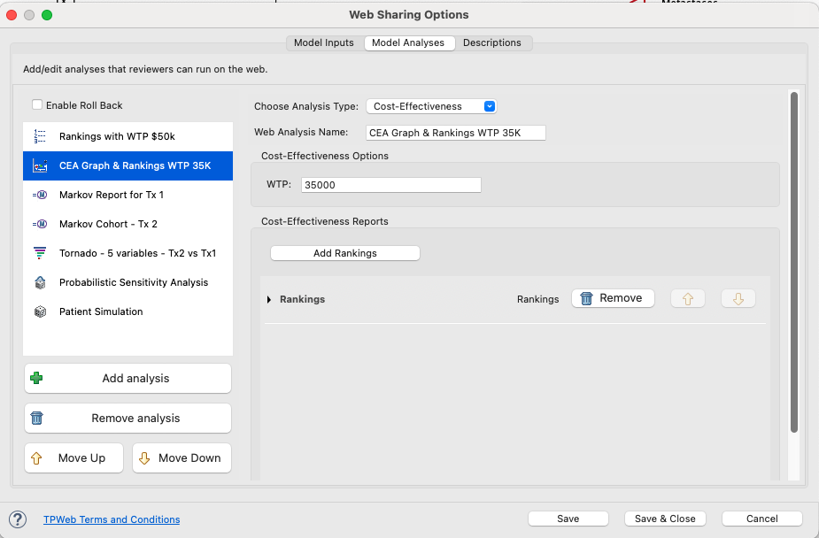Open the help question mark icon
Image resolution: width=819 pixels, height=538 pixels.
point(18,519)
